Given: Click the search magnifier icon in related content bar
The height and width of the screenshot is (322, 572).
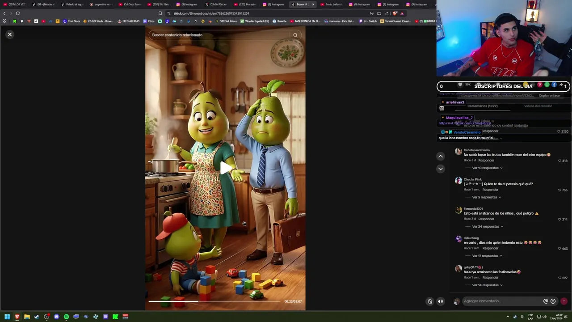Looking at the screenshot, I should tap(295, 35).
